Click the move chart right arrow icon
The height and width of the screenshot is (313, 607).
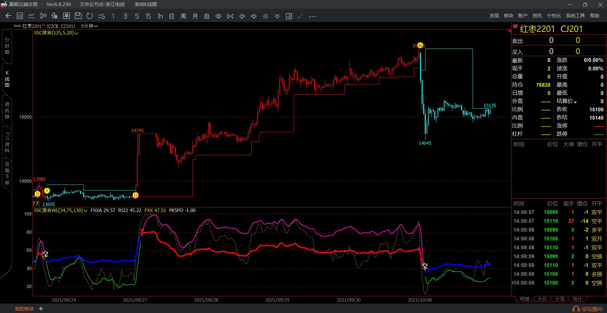click(254, 16)
